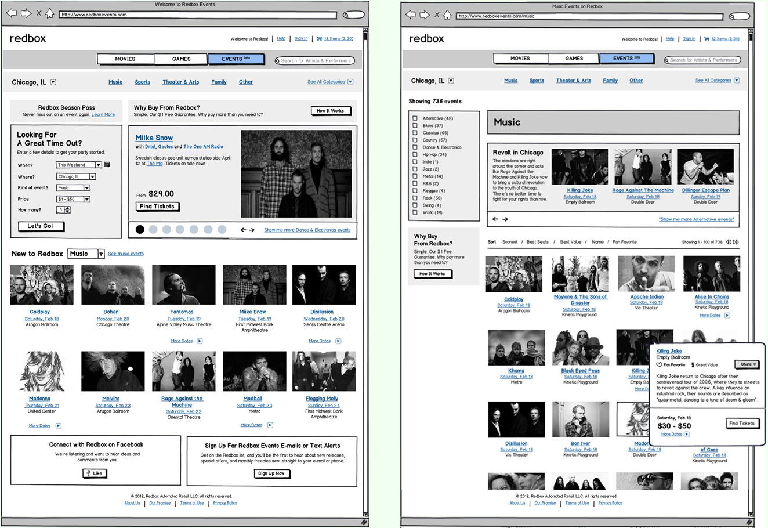Select the MOVIES tab in the Welcome to Redbox Events window
This screenshot has width=768, height=528.
click(x=125, y=59)
